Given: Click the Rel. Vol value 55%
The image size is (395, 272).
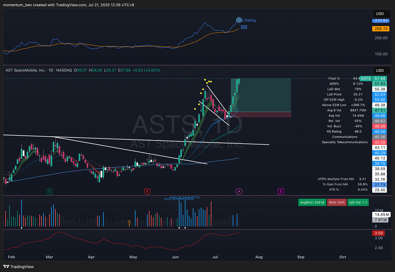Looking at the screenshot, I should 358,121.
